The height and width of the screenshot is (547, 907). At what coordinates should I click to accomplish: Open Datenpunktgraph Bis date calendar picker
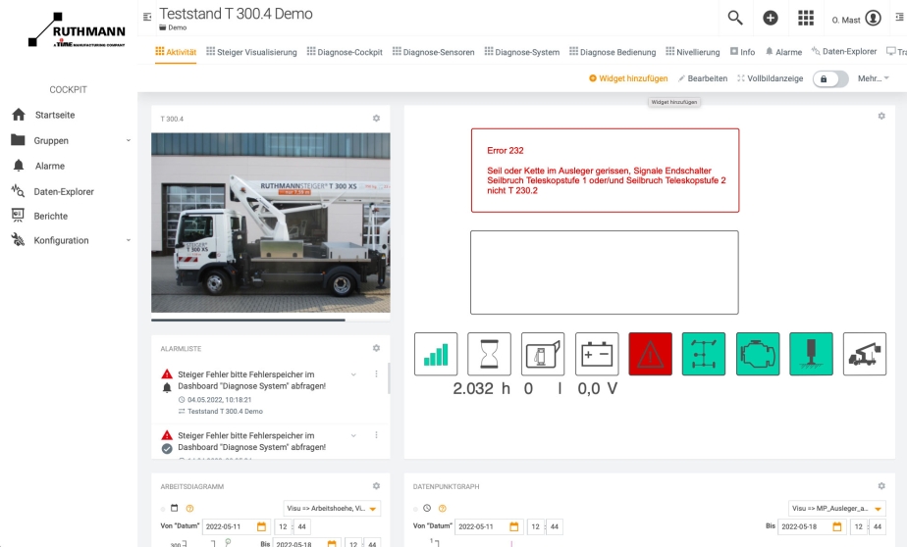tap(837, 526)
